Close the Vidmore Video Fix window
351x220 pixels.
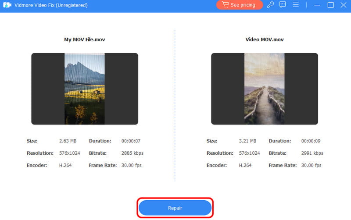[x=343, y=5]
